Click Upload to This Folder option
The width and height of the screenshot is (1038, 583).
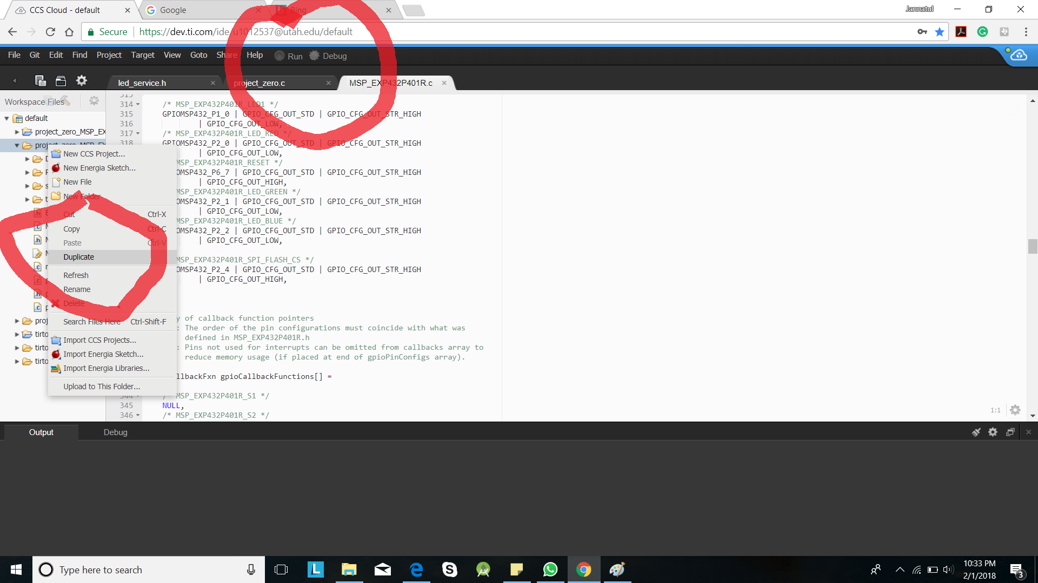point(101,387)
